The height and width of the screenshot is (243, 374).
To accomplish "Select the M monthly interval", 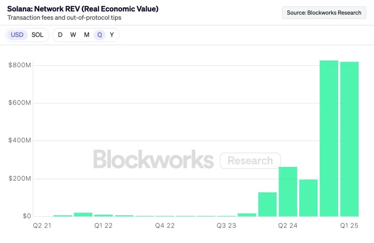I will [x=87, y=35].
